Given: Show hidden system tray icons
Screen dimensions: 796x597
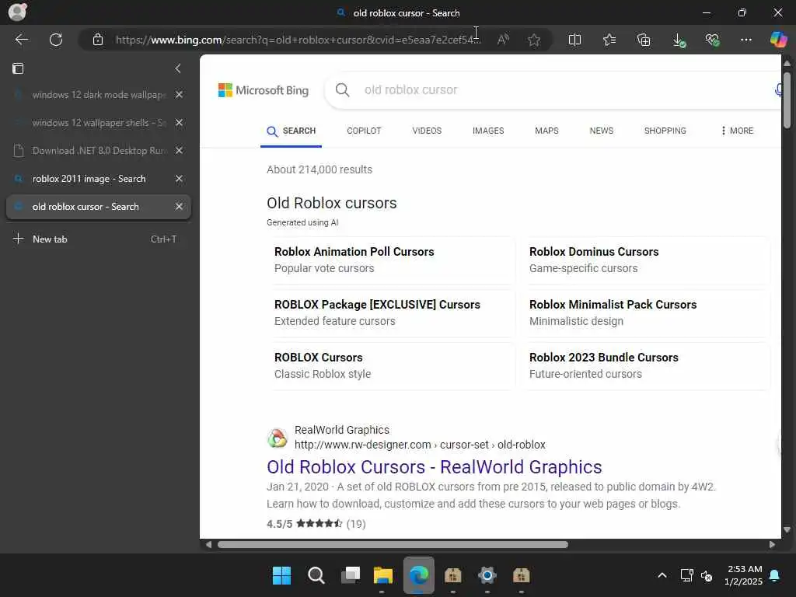Looking at the screenshot, I should click(662, 576).
